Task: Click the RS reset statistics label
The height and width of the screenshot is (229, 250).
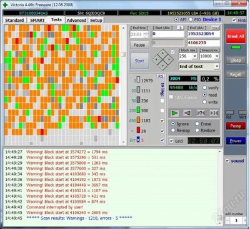Action: point(161,76)
